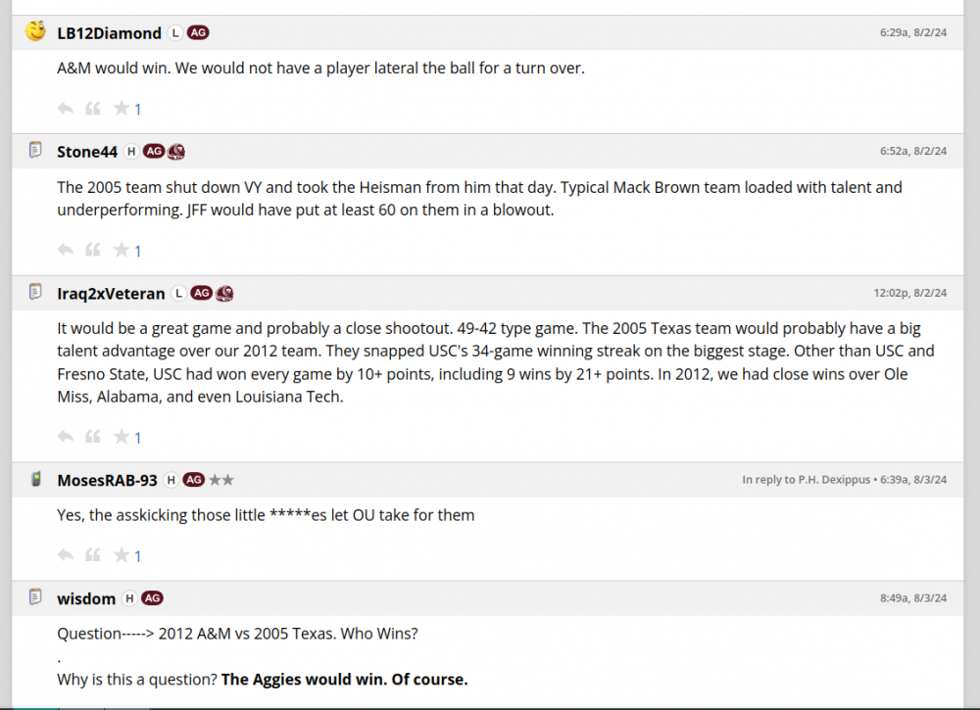
Task: Star Iraq2xVeteran's post
Action: pyautogui.click(x=122, y=437)
